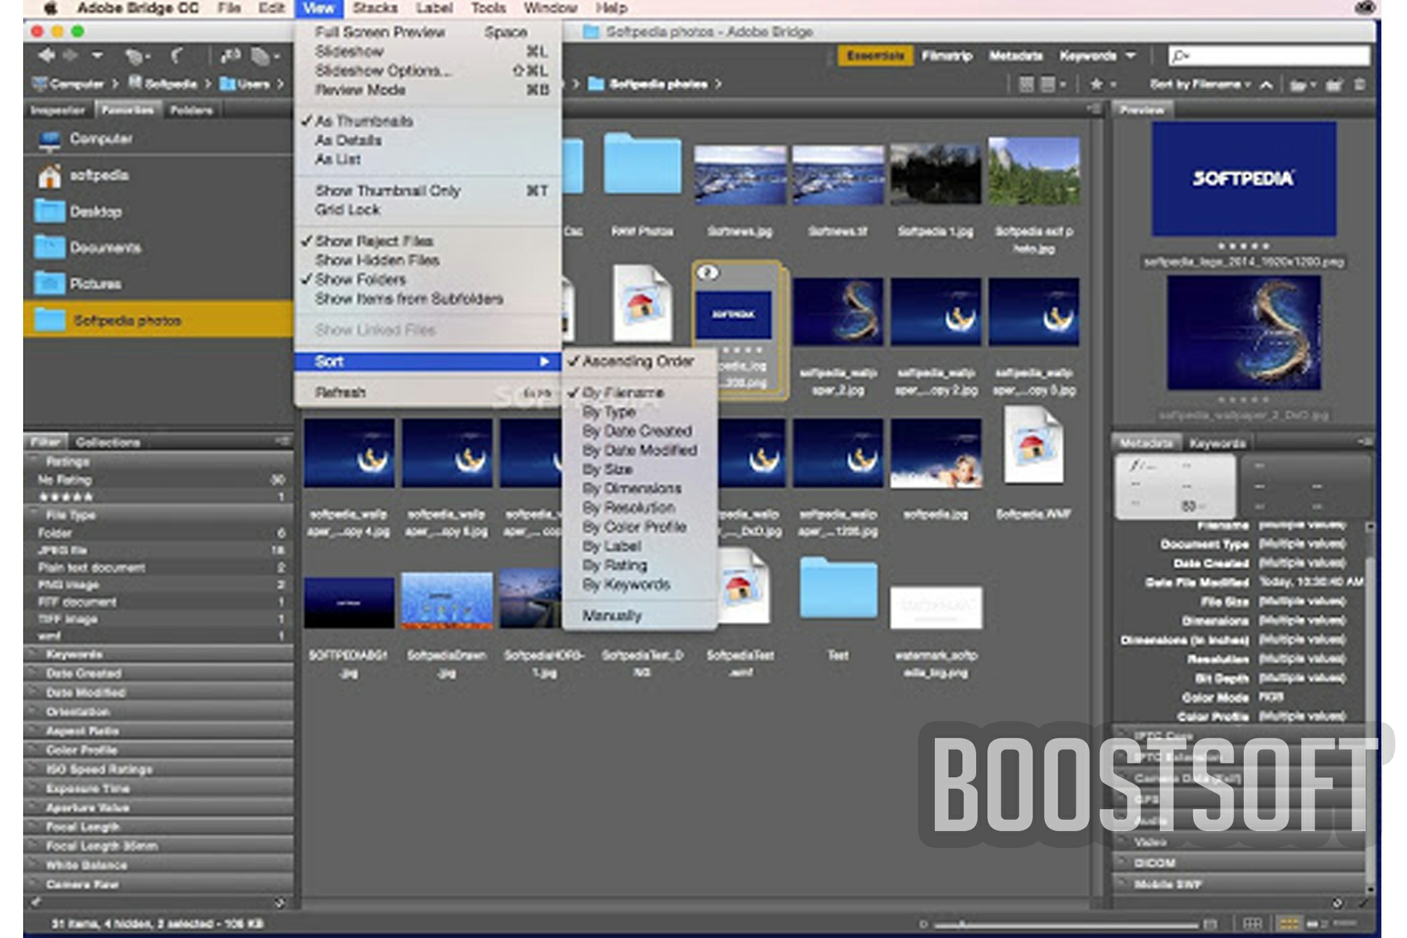1407x938 pixels.
Task: Select Pictures folder in Favorites
Action: [158, 284]
